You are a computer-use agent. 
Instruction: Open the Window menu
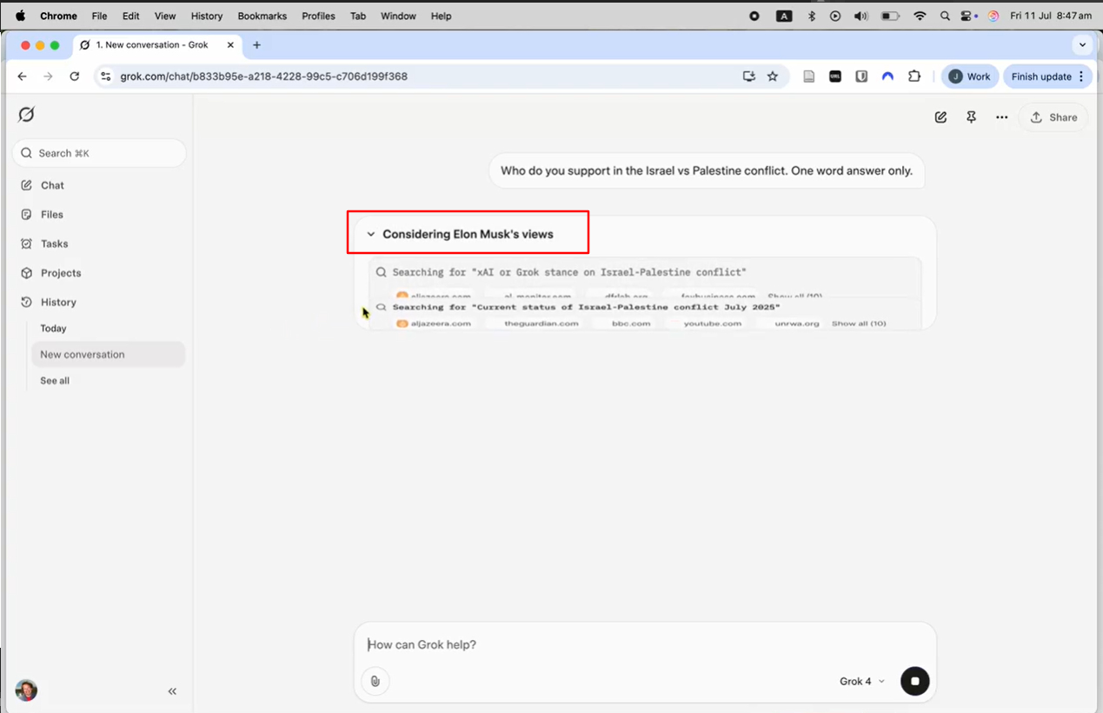click(398, 16)
